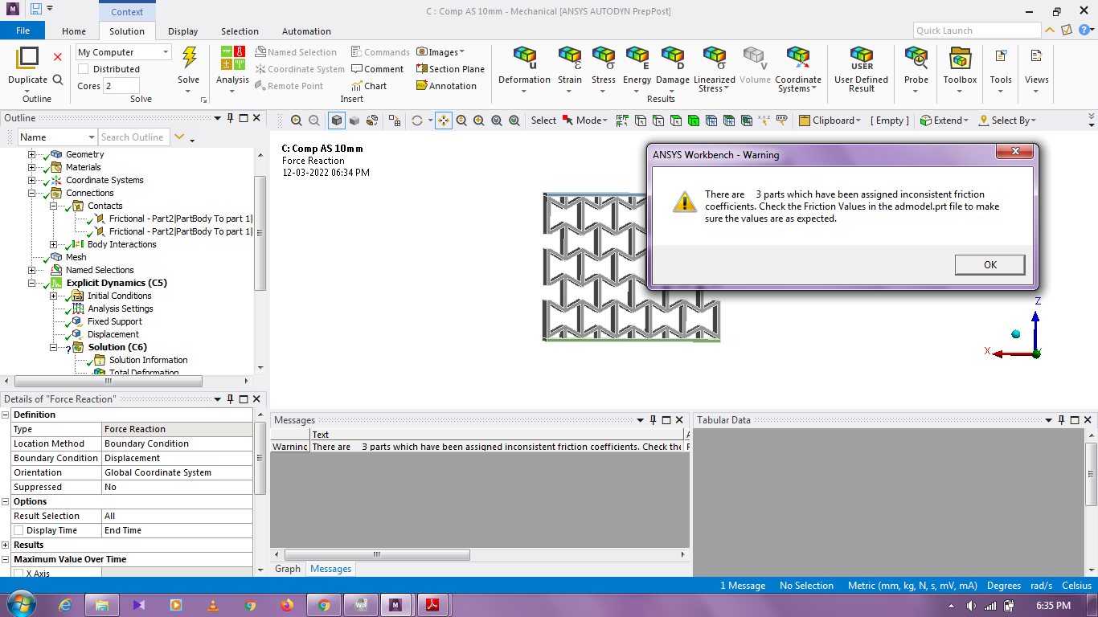The image size is (1098, 617).
Task: Click the Strain results icon
Action: click(569, 58)
